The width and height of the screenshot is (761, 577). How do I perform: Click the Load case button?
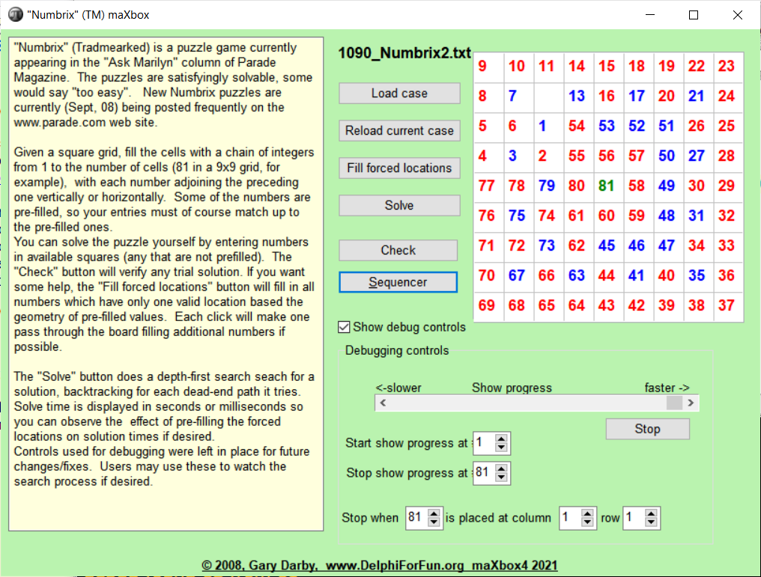[399, 94]
